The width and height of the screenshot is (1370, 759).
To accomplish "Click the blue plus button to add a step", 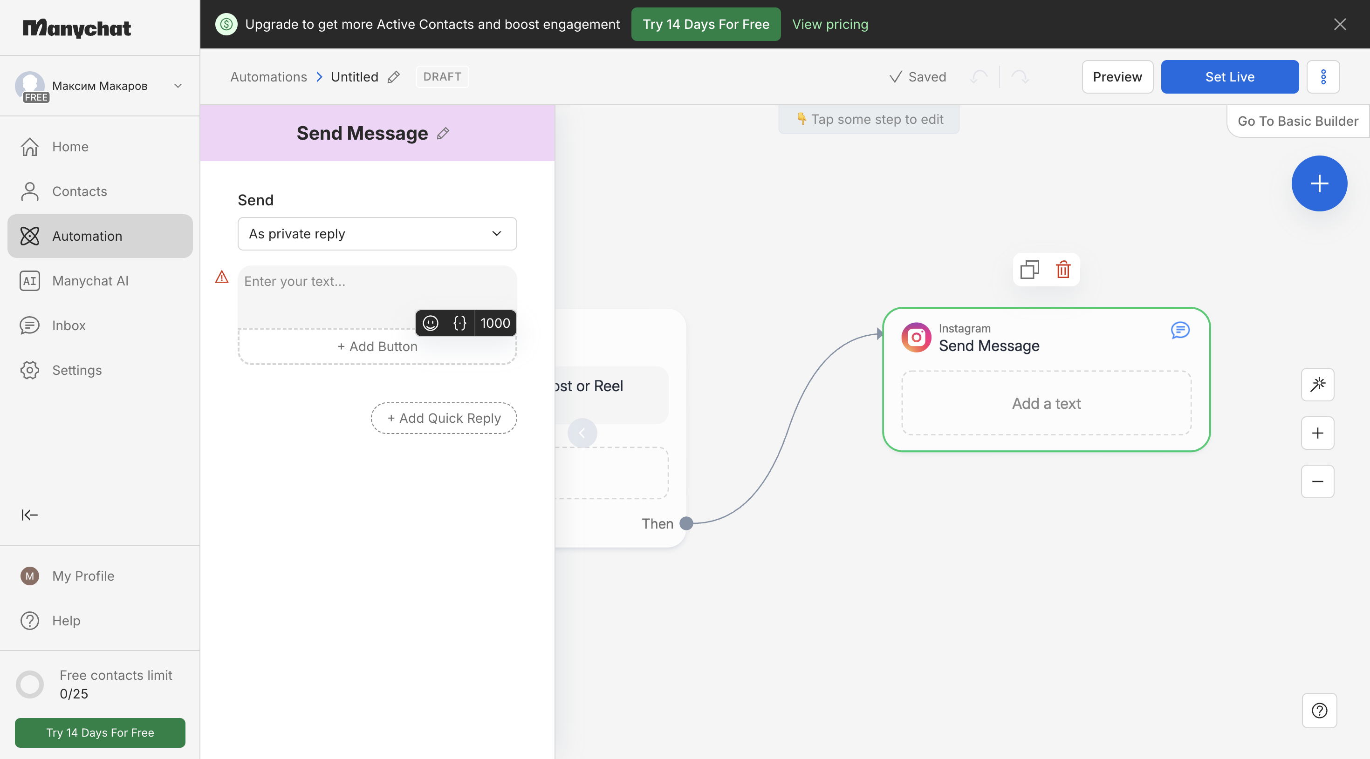I will [1320, 183].
